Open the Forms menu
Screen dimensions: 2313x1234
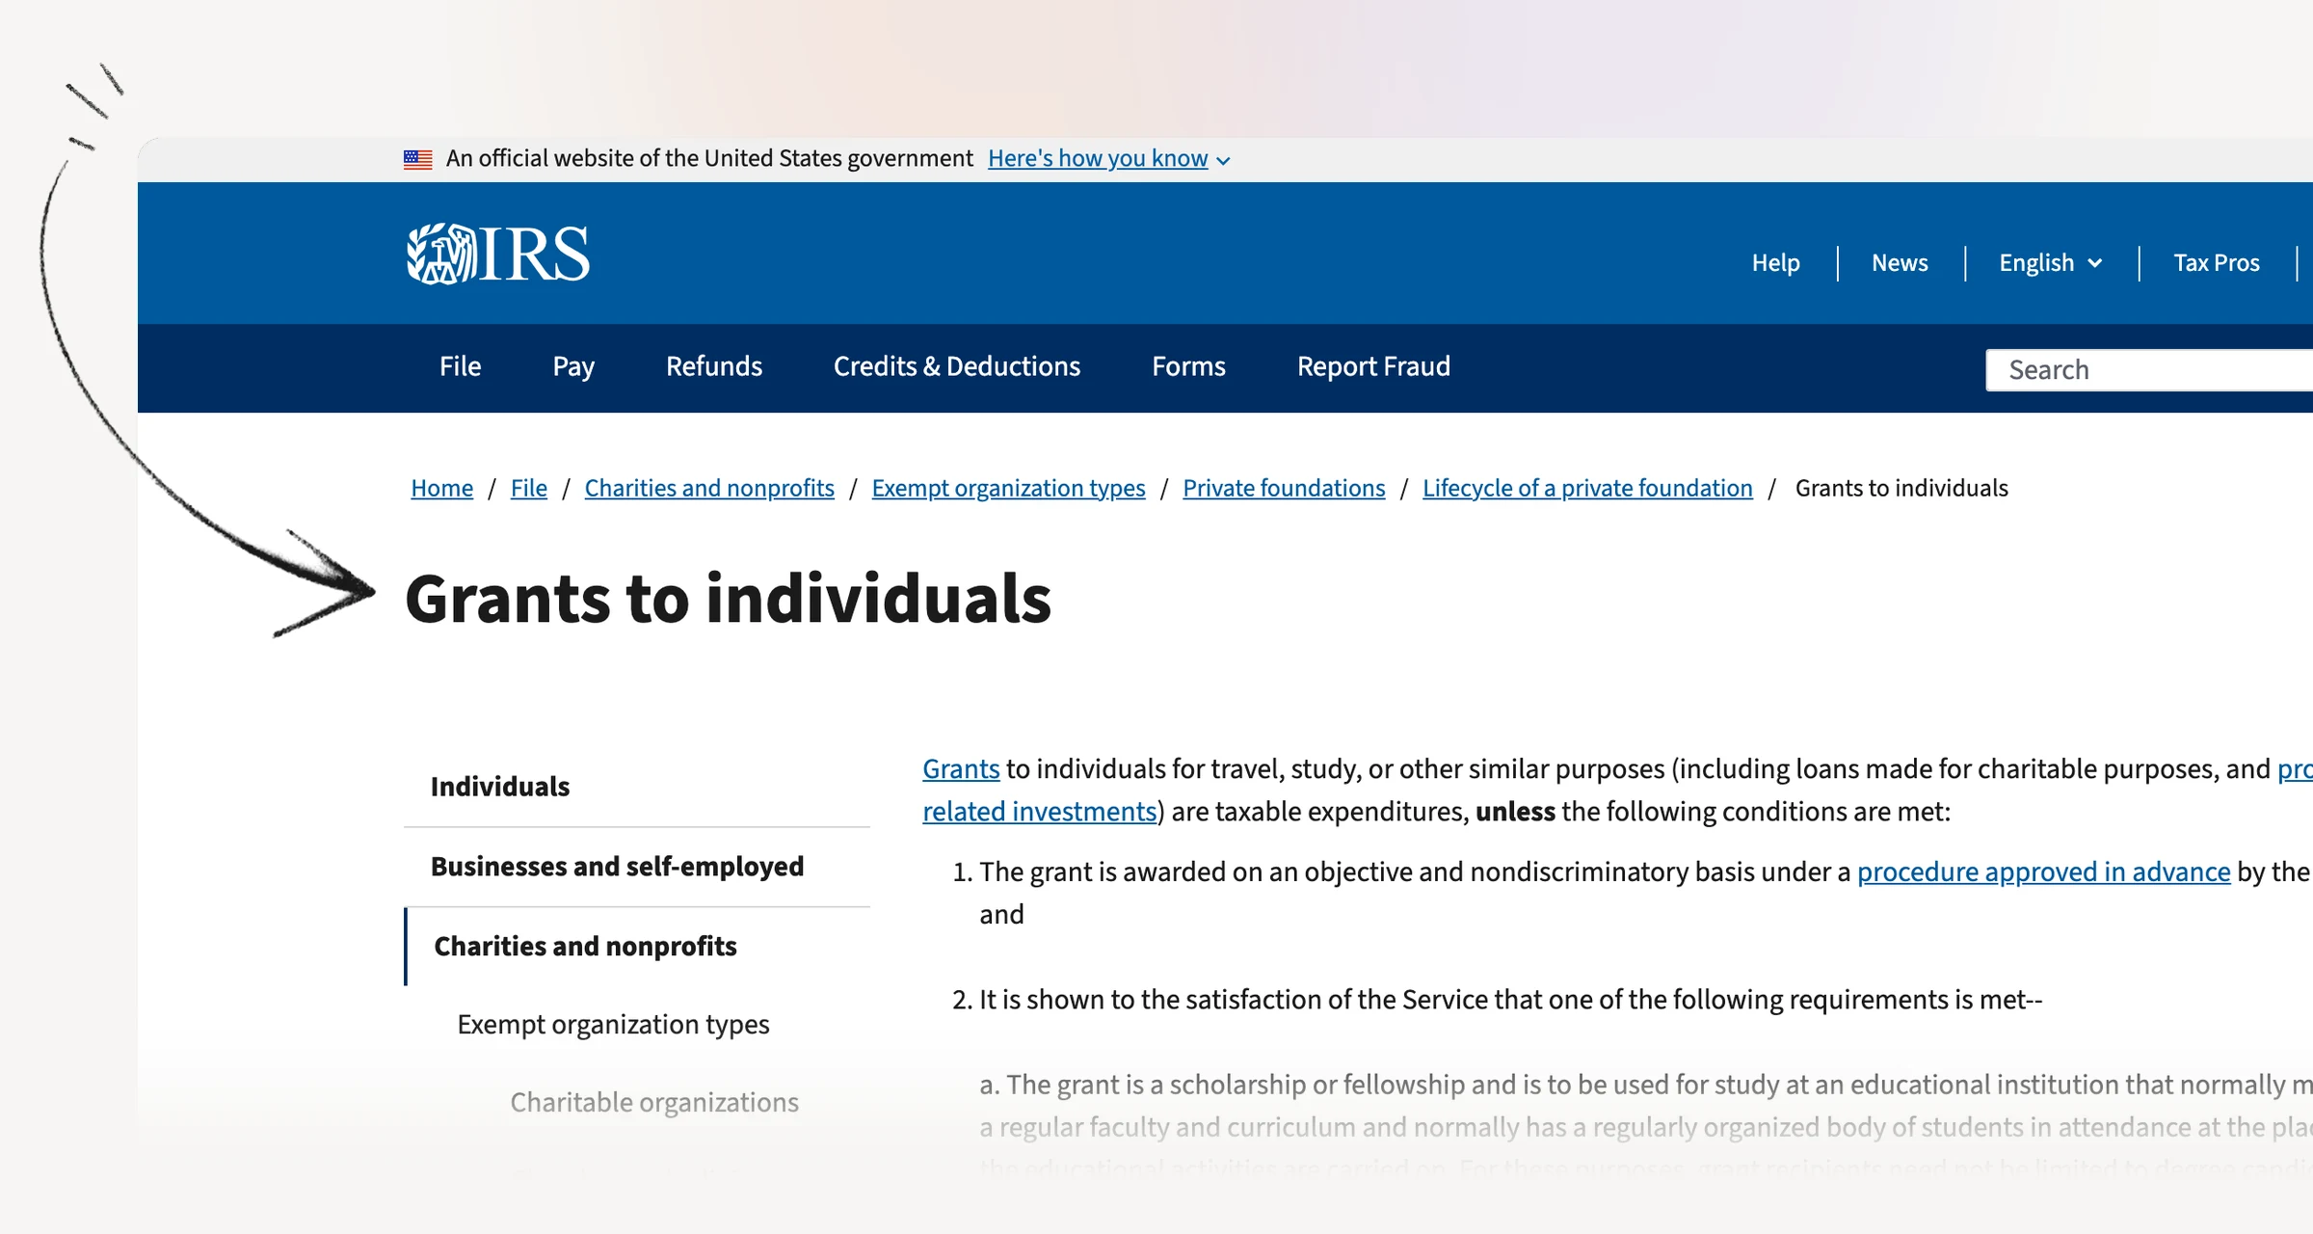coord(1188,366)
